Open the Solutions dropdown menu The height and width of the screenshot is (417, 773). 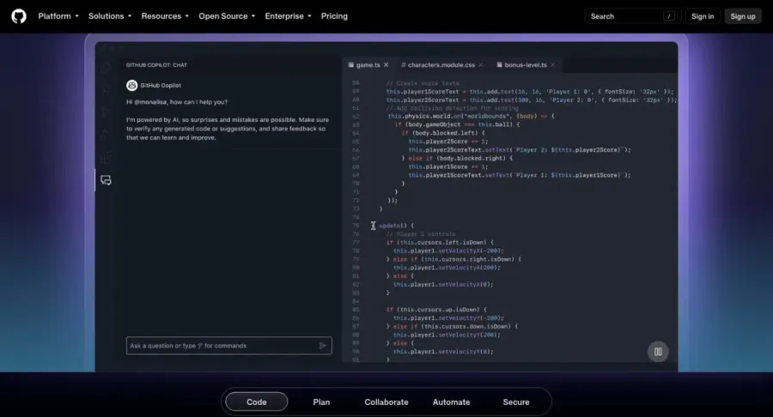pos(110,16)
